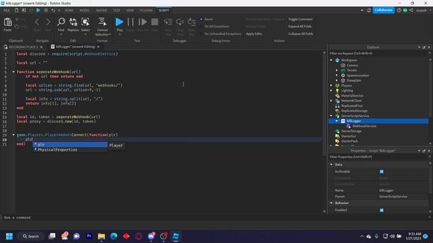Collapse the Workspace tree node
The width and height of the screenshot is (433, 243).
point(331,60)
